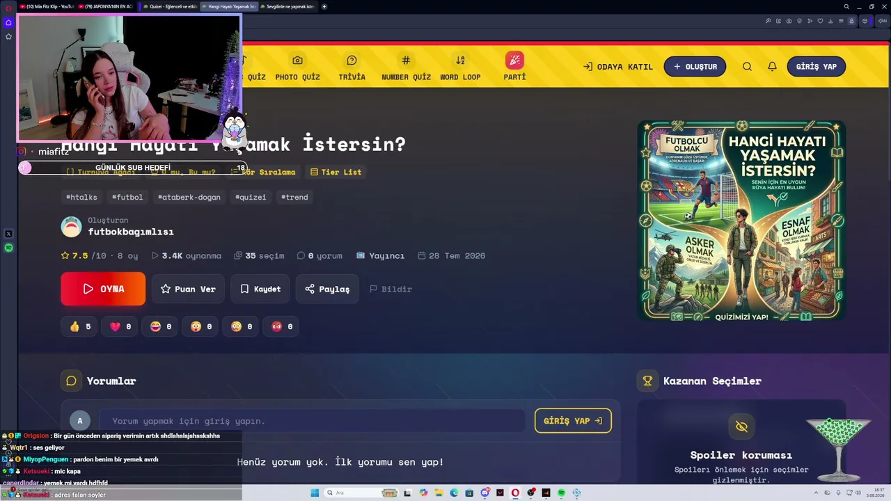
Task: Click the site search magnifier icon
Action: point(747,67)
